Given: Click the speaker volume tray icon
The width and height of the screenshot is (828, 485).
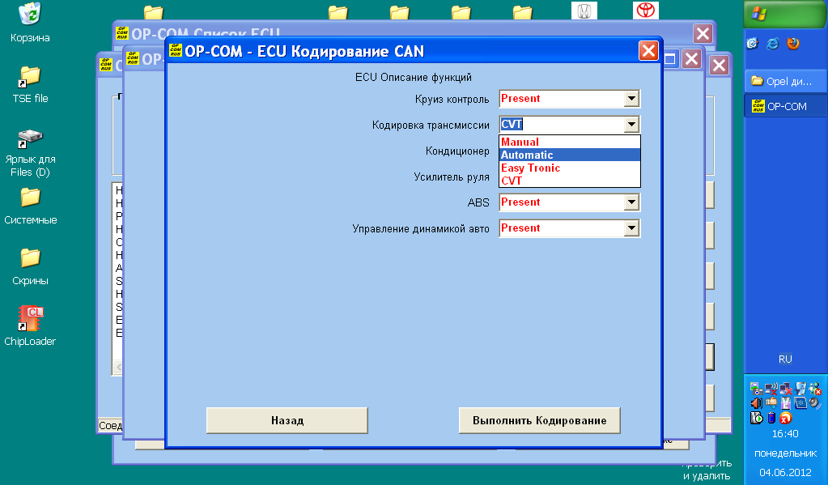Looking at the screenshot, I should point(756,403).
